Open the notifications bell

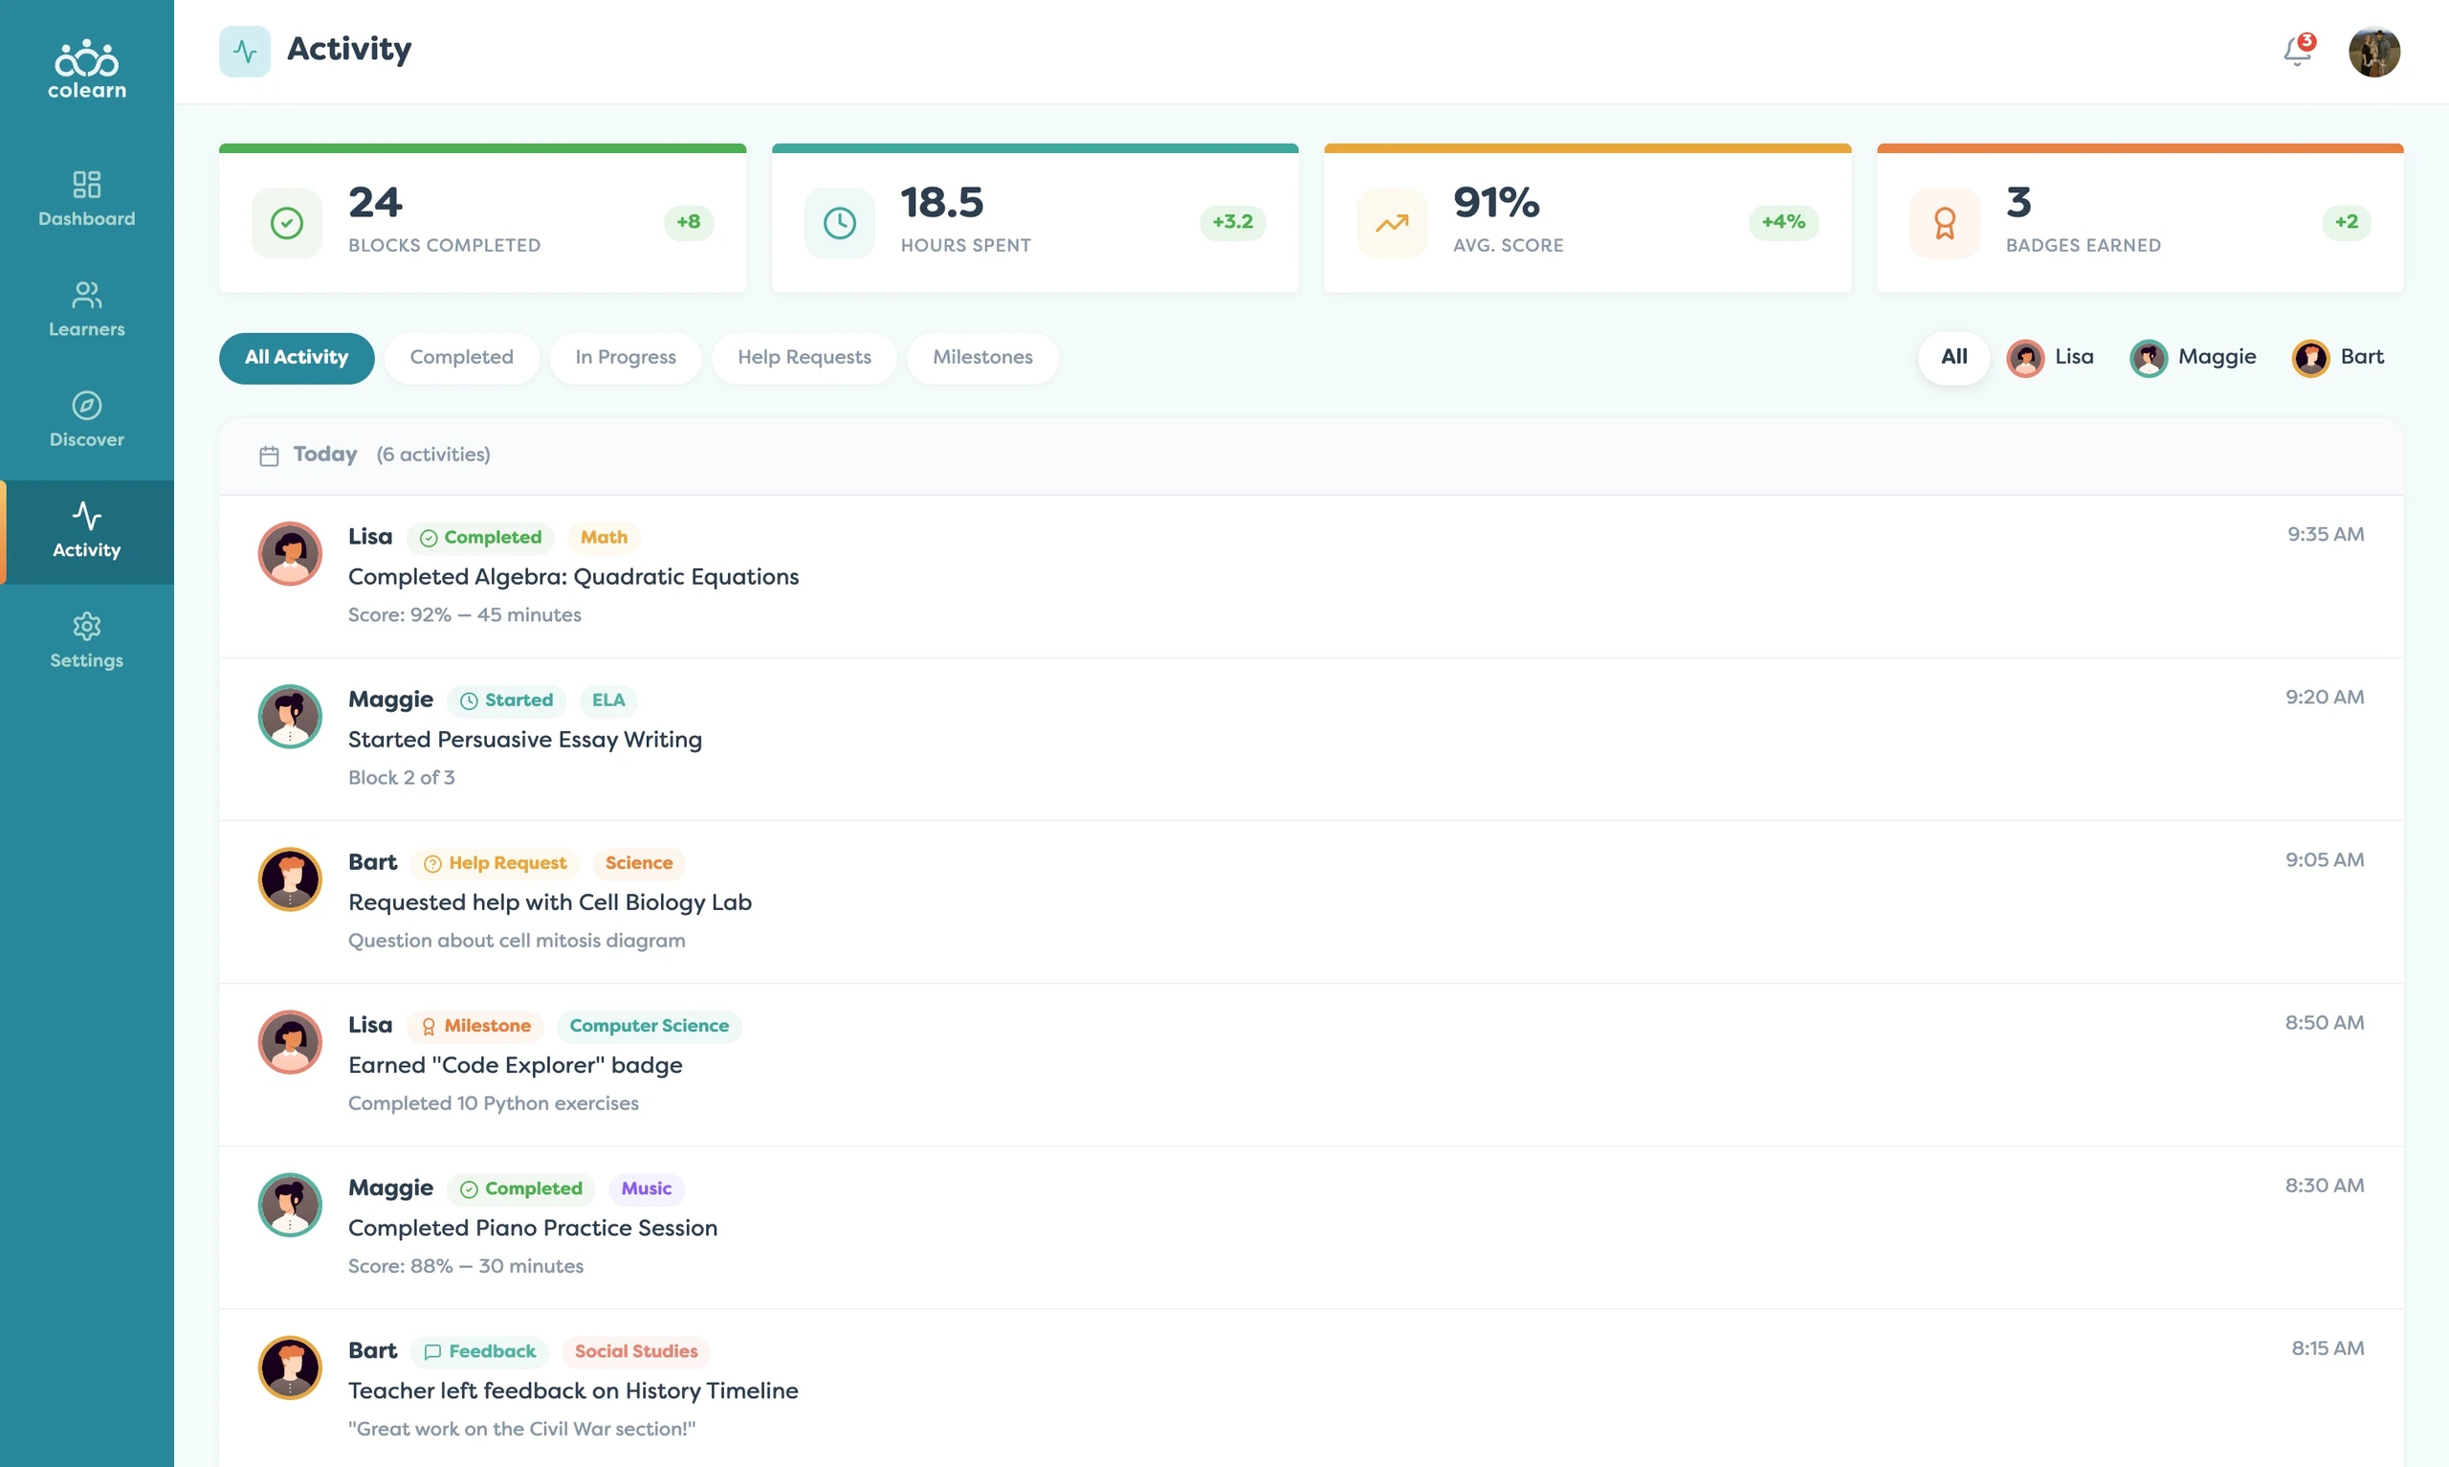coord(2297,51)
